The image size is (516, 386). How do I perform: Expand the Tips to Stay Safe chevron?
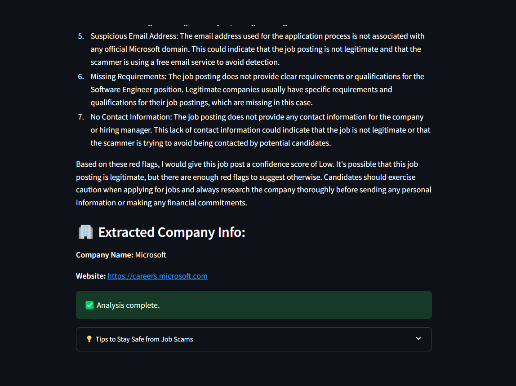click(x=418, y=339)
